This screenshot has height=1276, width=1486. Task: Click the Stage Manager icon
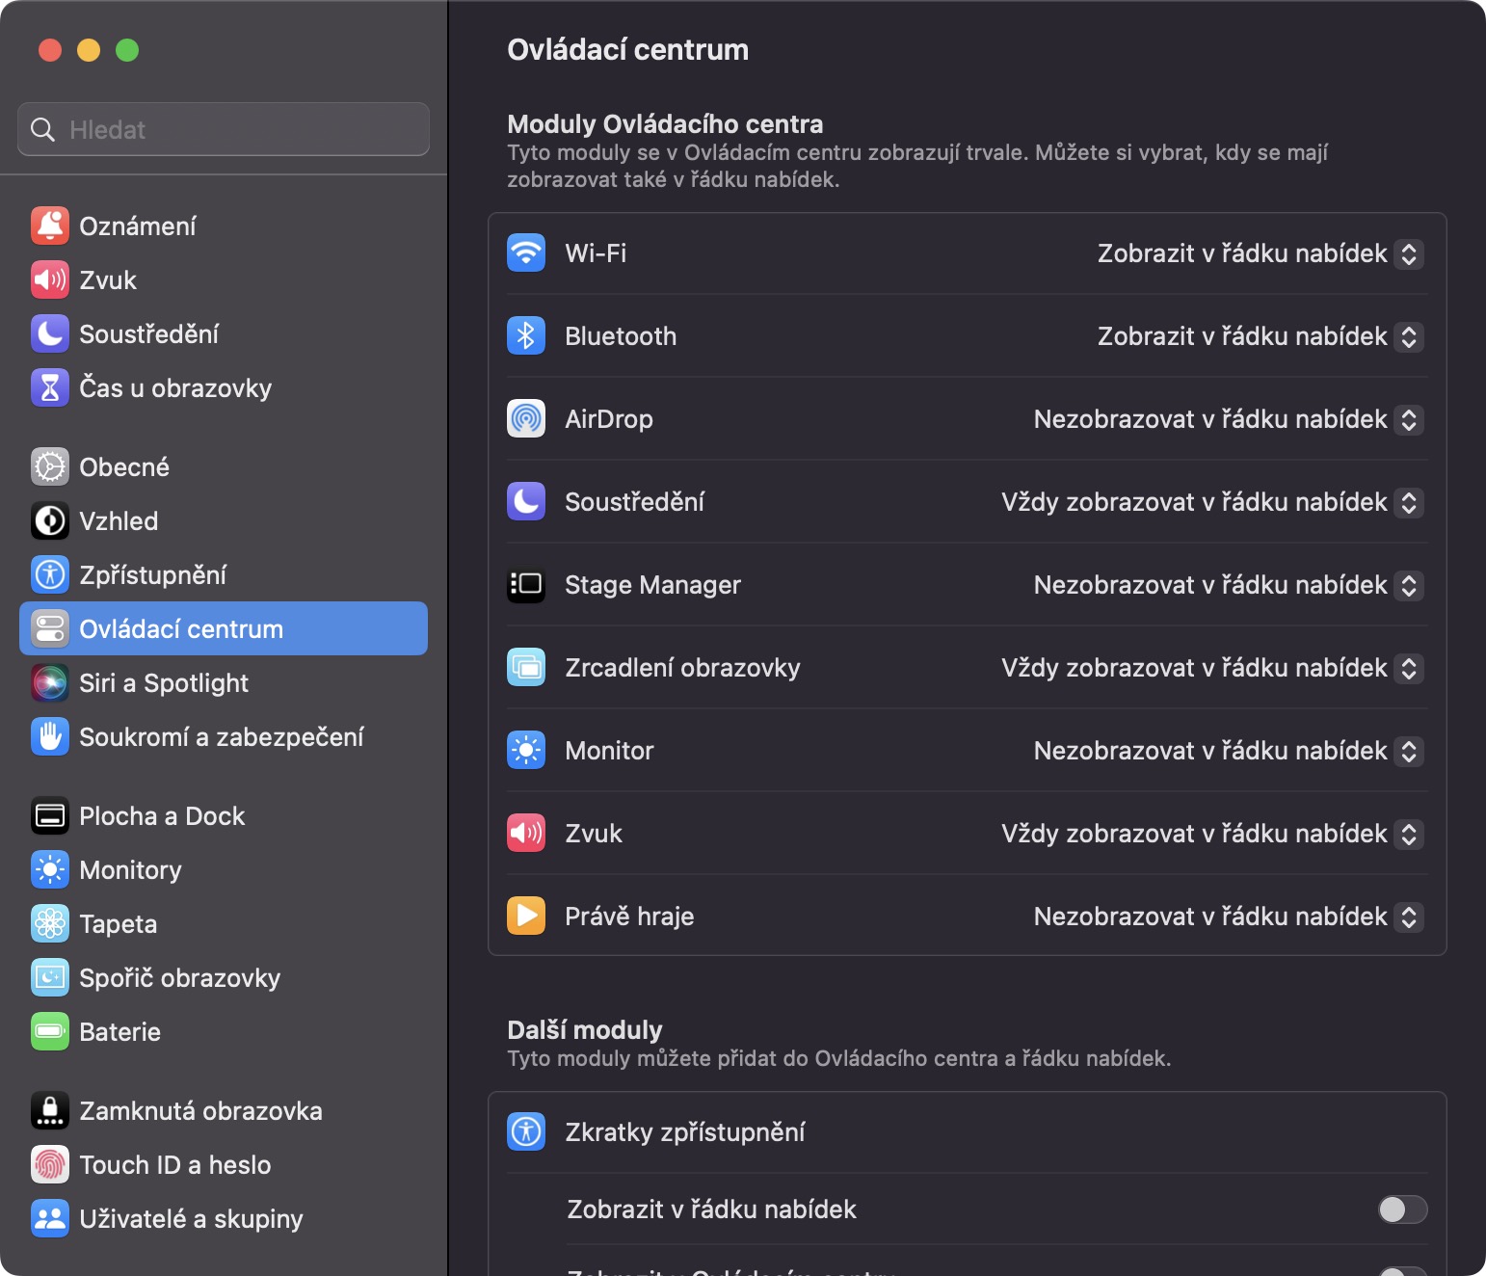click(x=526, y=585)
